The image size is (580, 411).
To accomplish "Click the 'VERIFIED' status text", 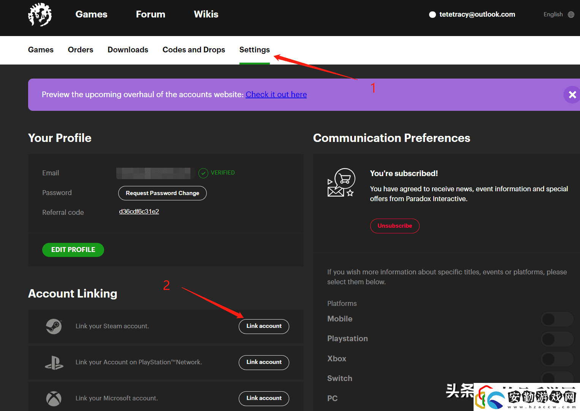I will (223, 173).
